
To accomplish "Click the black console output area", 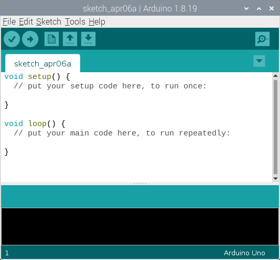I will pos(140,227).
